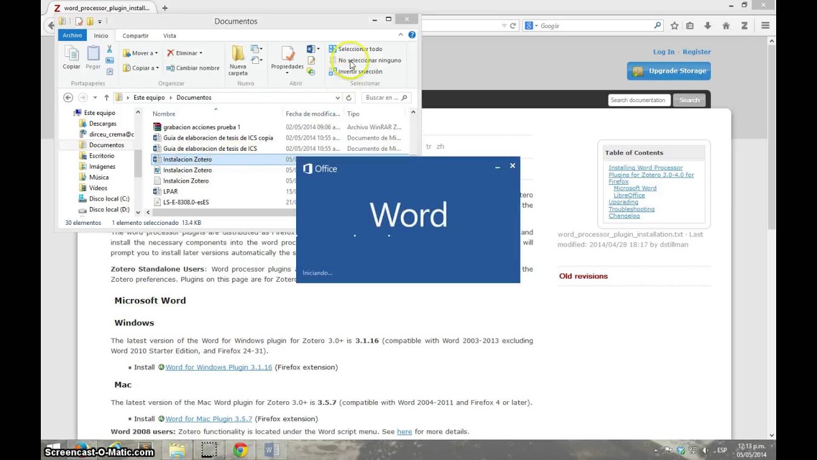Collapse the Explorer ribbon chevron

tap(401, 35)
